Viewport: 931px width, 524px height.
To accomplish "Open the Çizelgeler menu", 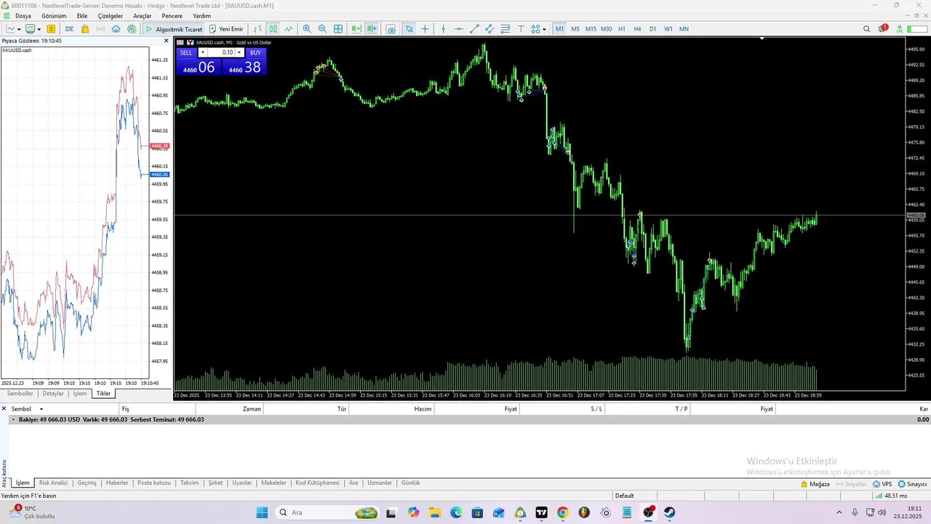I will click(111, 16).
